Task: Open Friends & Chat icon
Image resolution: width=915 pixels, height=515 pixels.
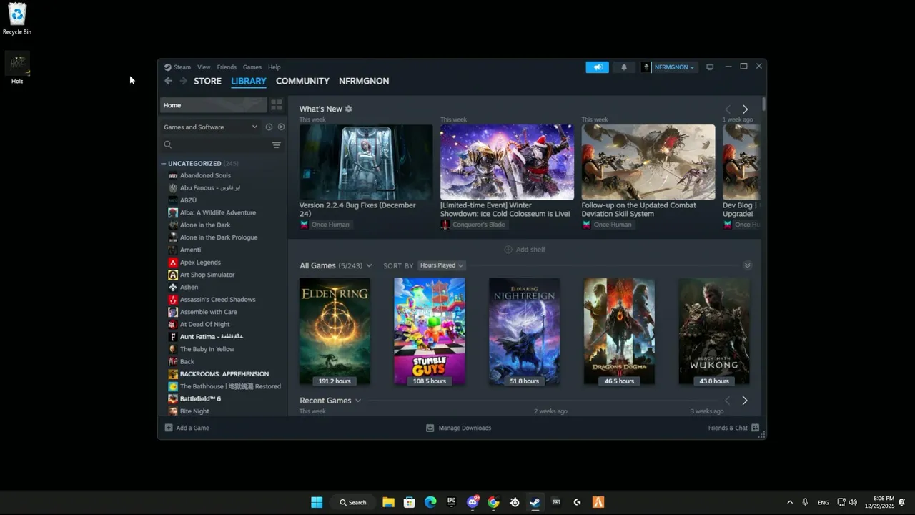Action: [755, 428]
